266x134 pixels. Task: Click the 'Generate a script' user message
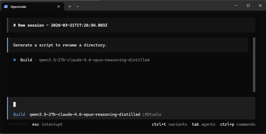point(60,45)
